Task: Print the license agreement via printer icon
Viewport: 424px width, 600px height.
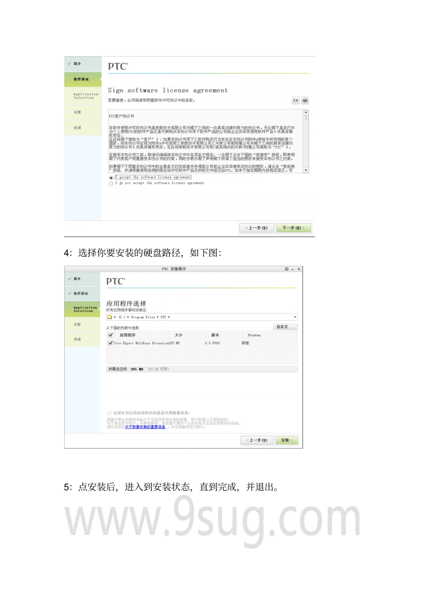Action: [305, 100]
